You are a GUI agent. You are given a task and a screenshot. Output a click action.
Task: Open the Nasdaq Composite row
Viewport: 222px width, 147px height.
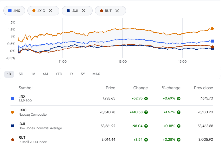pyautogui.click(x=112, y=112)
